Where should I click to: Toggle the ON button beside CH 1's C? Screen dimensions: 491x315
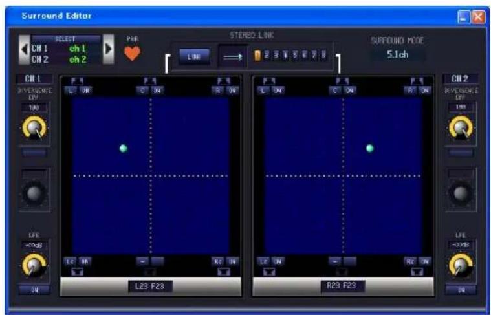[x=157, y=91]
